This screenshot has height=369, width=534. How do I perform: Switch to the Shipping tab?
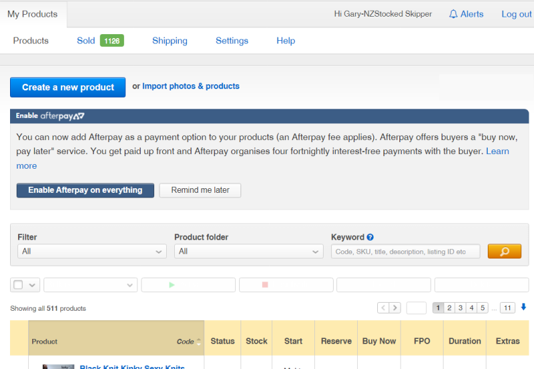pos(170,41)
